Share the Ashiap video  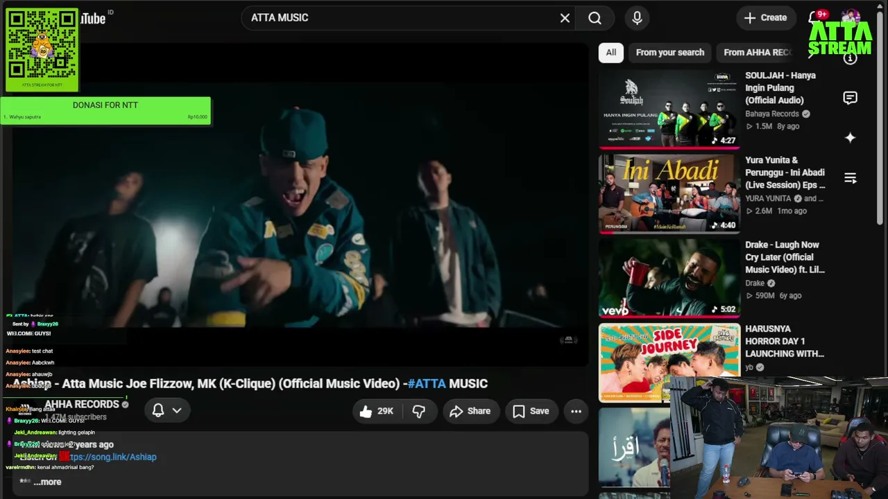click(x=470, y=411)
